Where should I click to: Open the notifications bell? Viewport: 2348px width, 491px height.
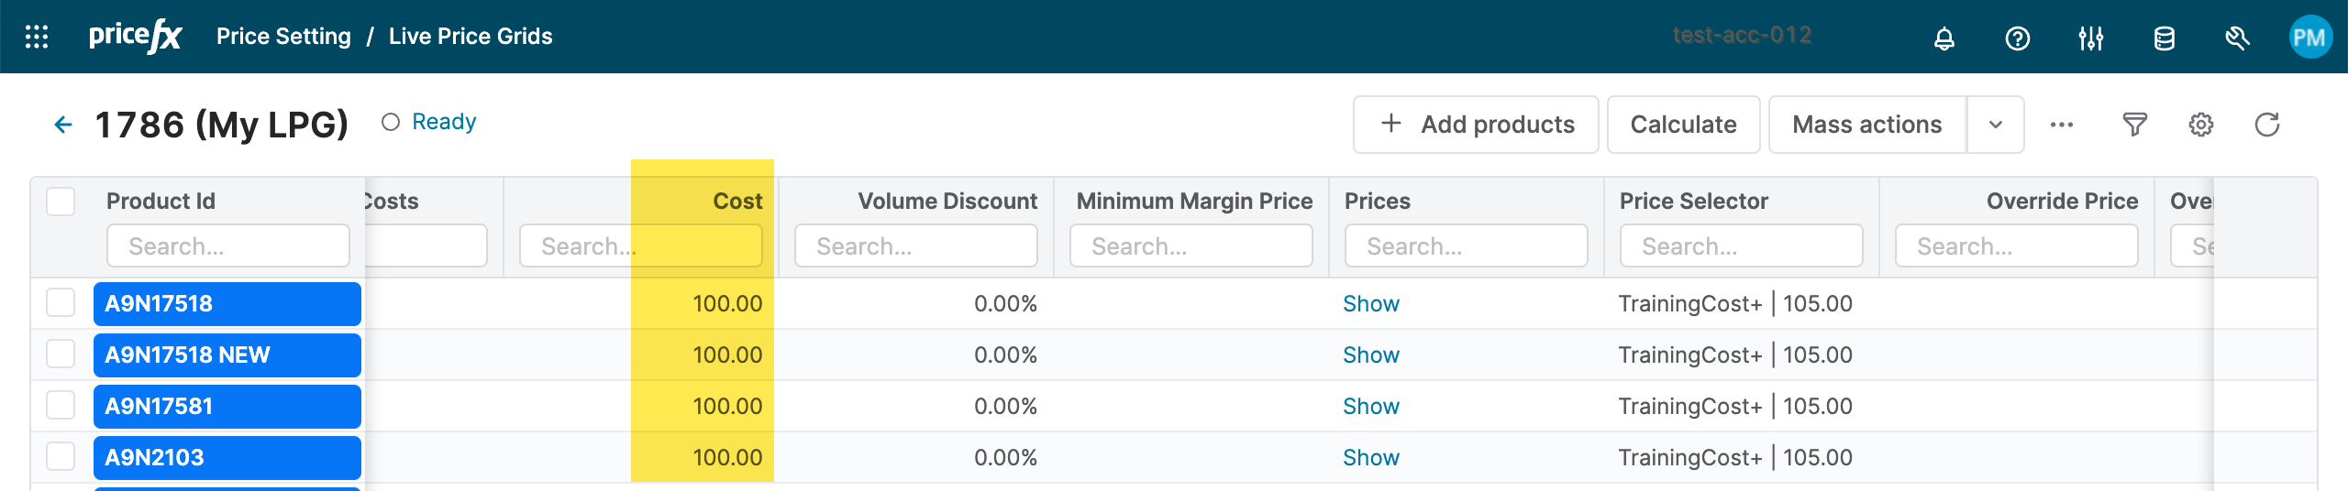point(1944,38)
